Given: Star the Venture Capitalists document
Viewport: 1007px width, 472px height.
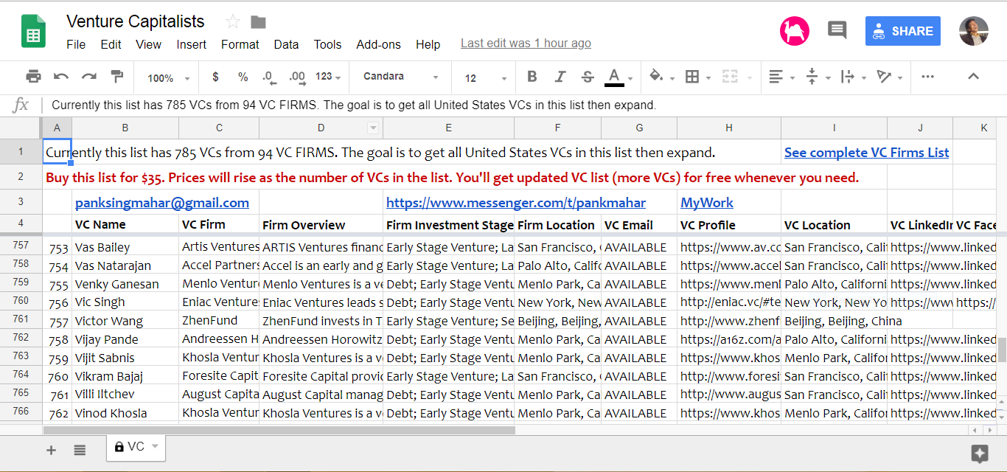Looking at the screenshot, I should [233, 22].
